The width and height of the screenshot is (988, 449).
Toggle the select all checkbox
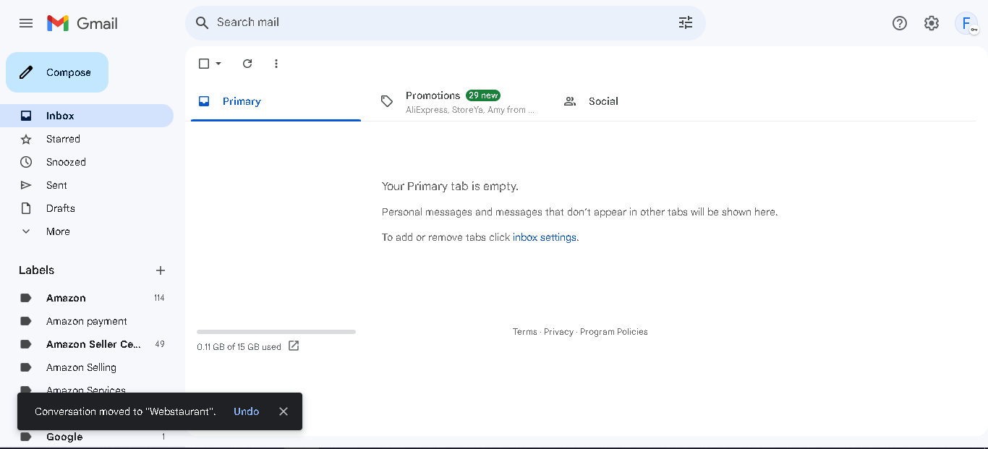pyautogui.click(x=204, y=64)
